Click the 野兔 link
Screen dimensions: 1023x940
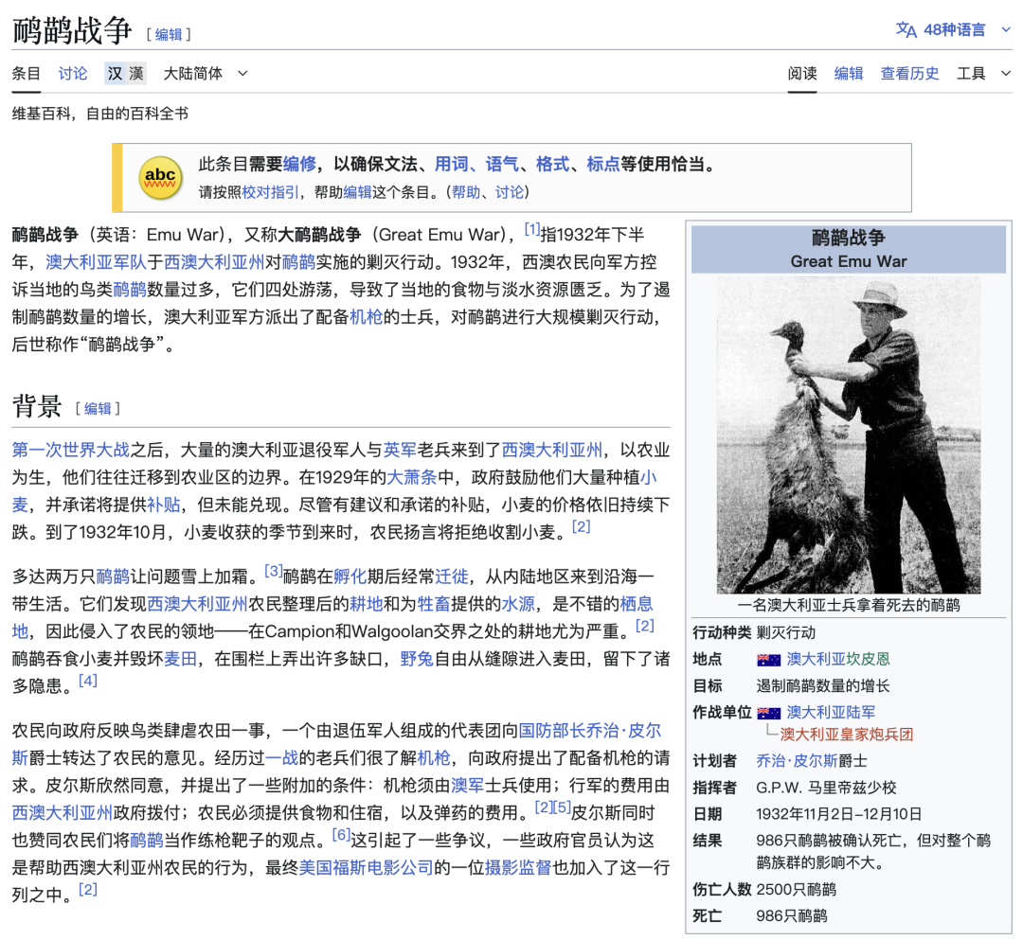(417, 659)
